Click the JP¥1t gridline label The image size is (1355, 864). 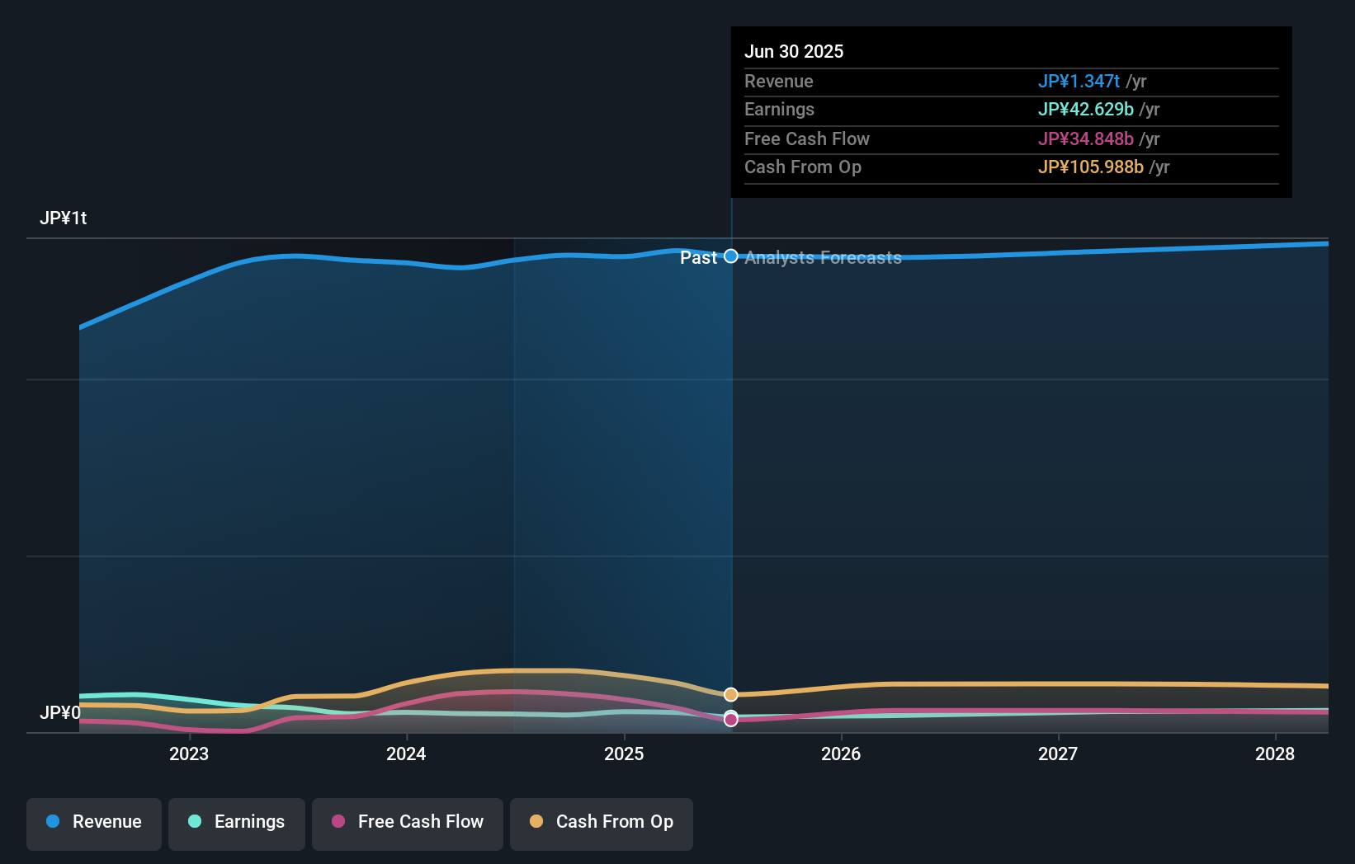(64, 218)
